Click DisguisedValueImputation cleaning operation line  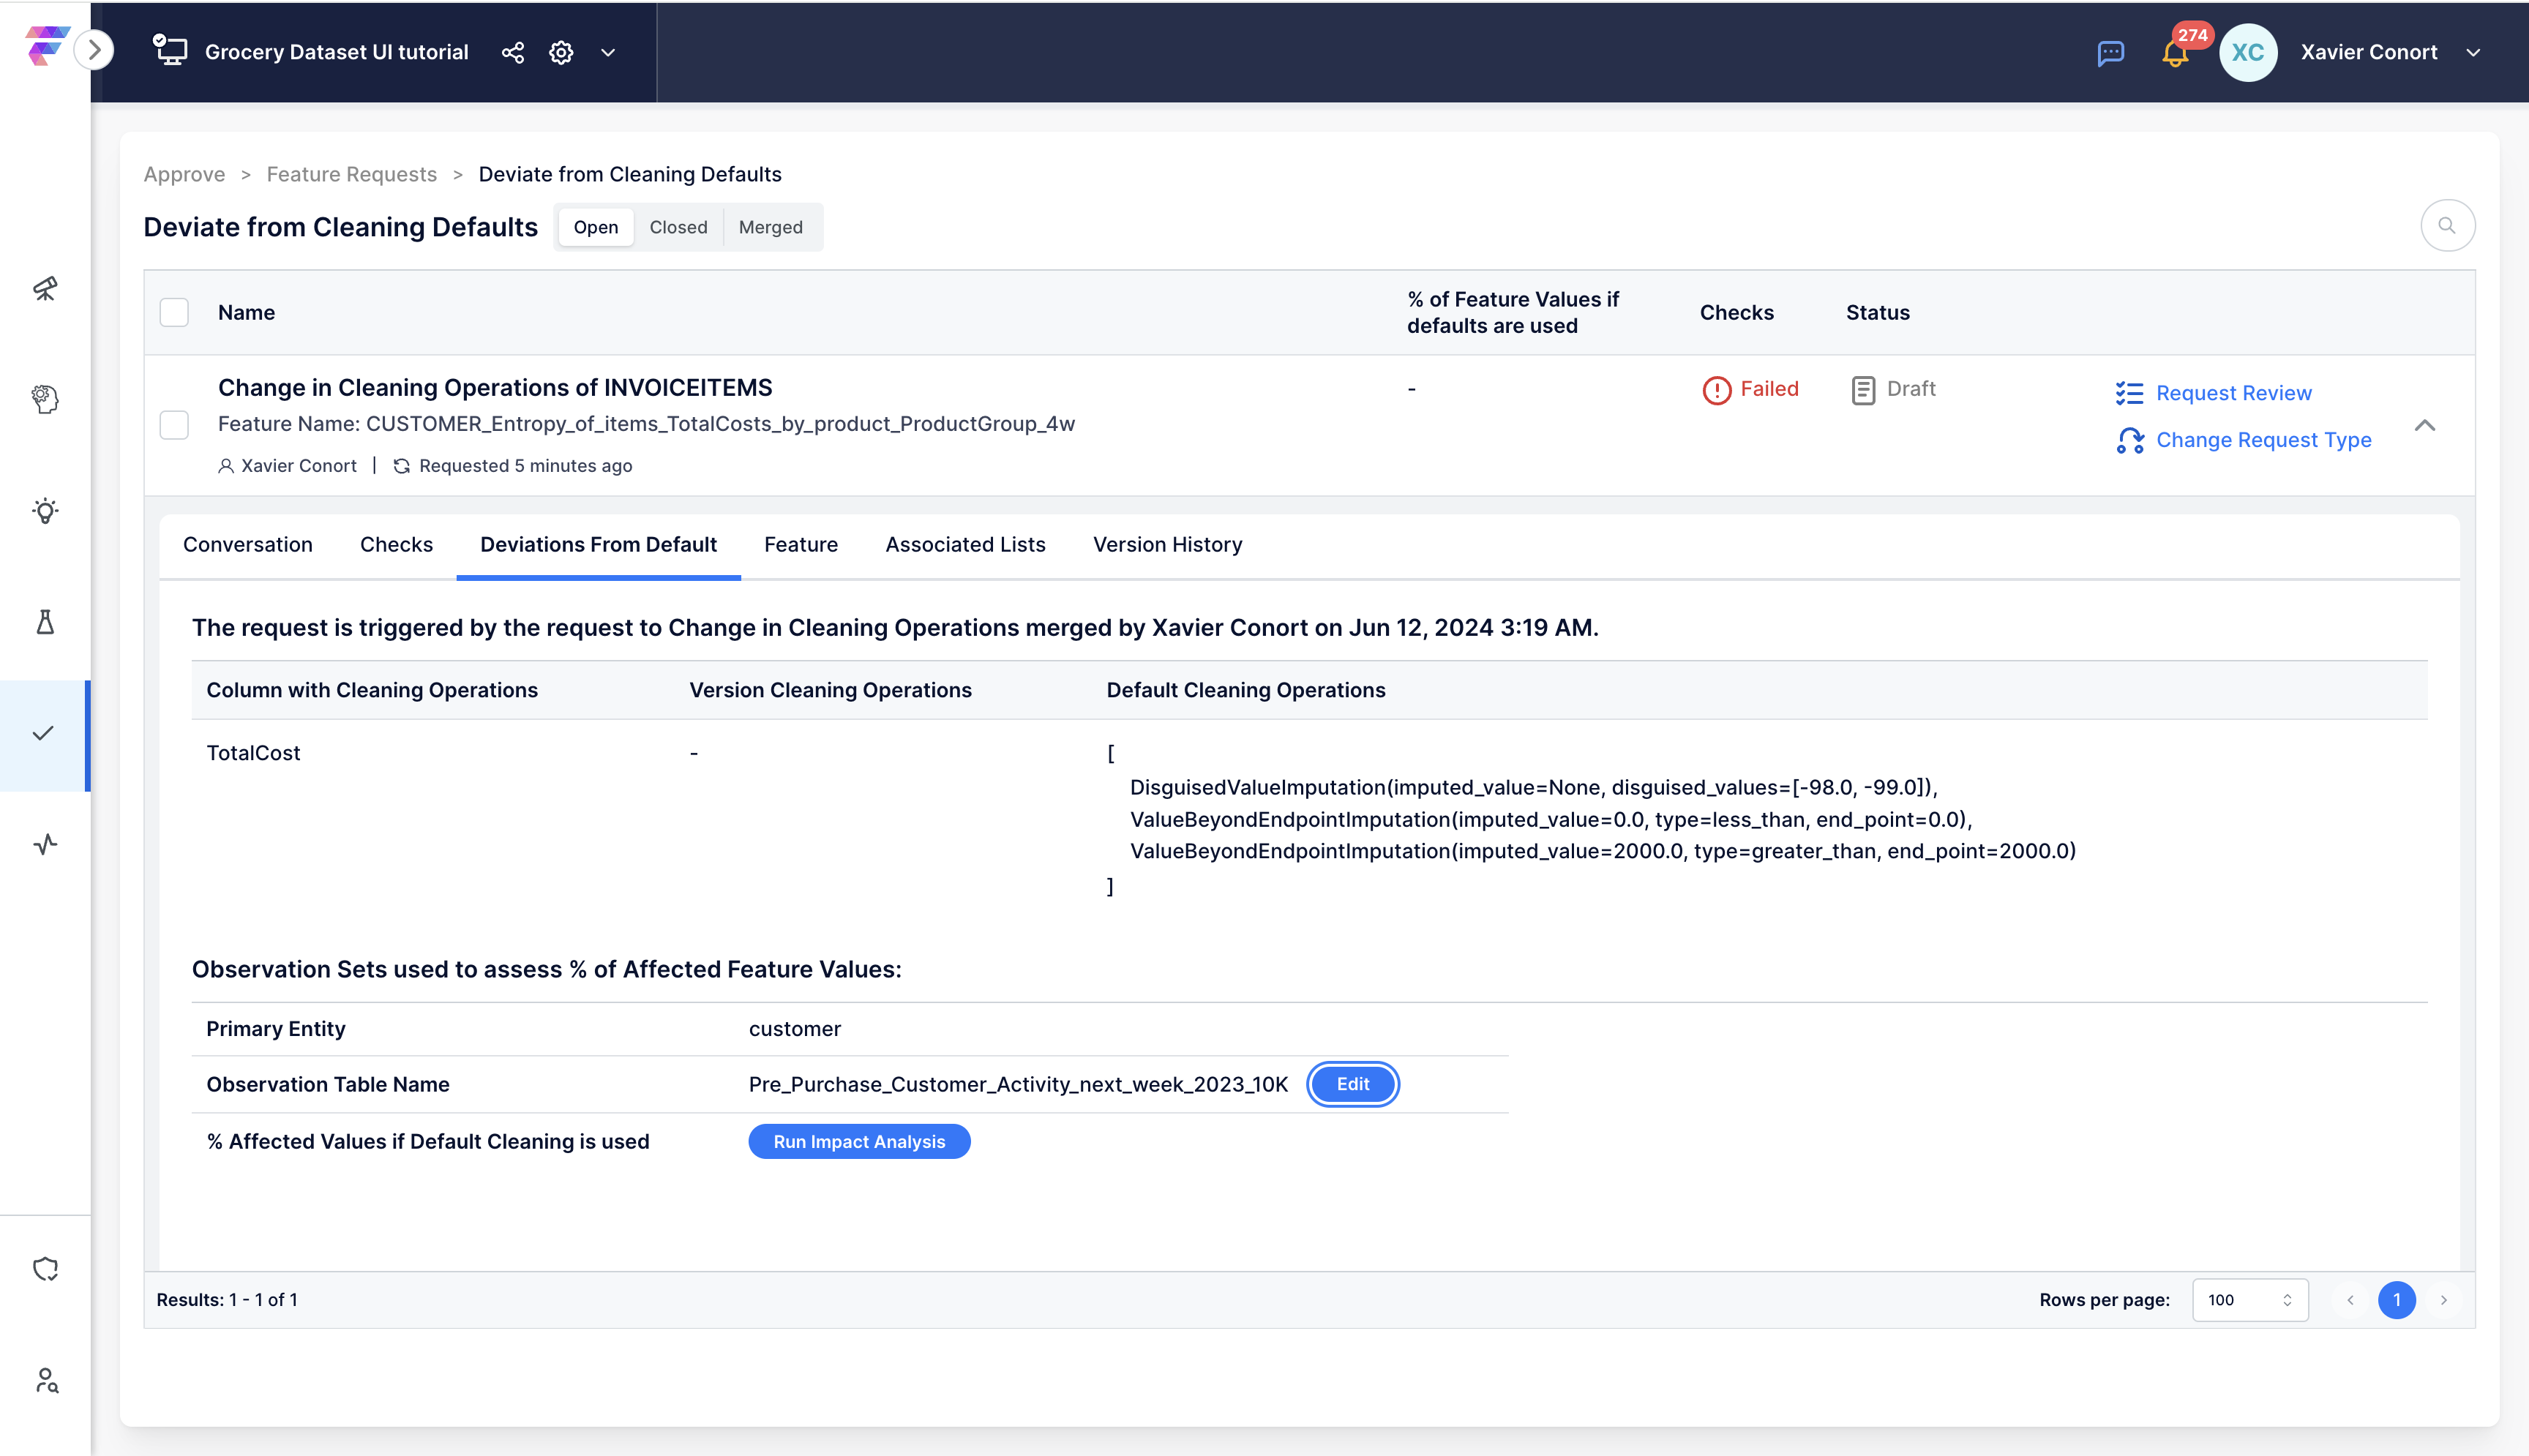[x=1533, y=787]
